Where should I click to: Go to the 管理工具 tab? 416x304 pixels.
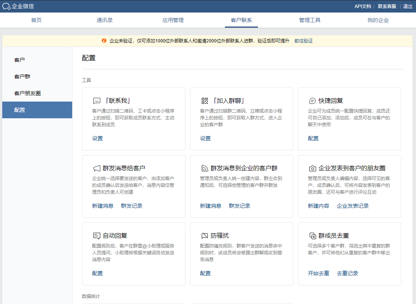tap(310, 20)
